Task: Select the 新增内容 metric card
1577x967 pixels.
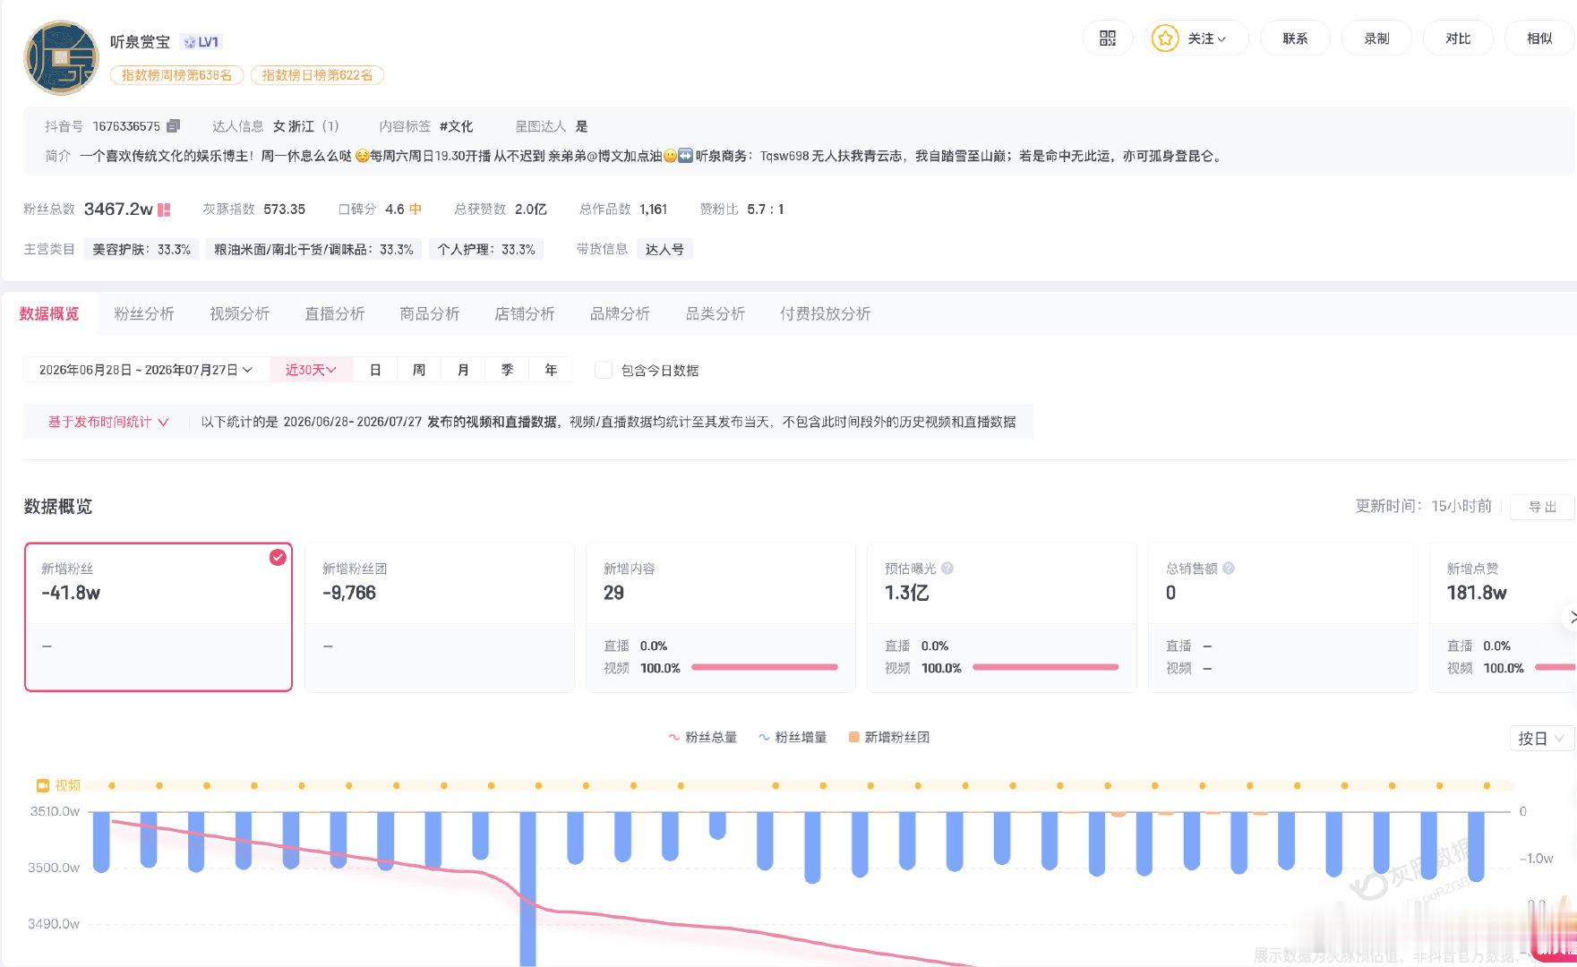Action: click(x=721, y=617)
